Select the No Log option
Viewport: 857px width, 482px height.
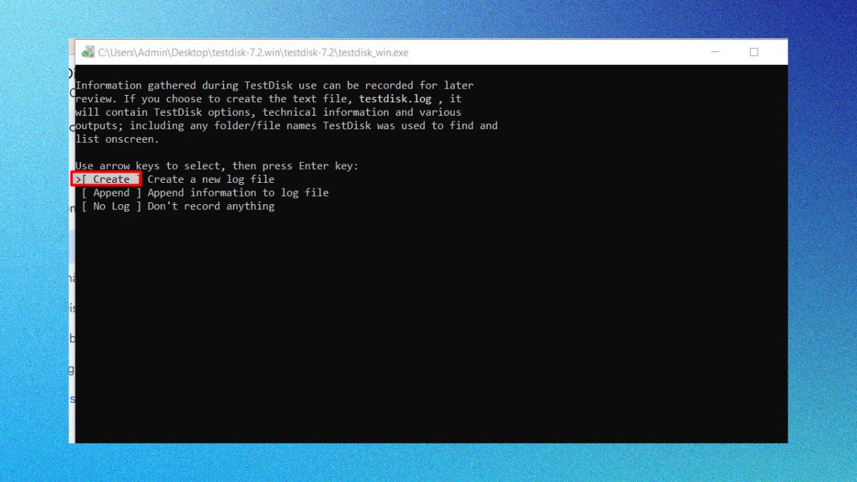point(111,206)
